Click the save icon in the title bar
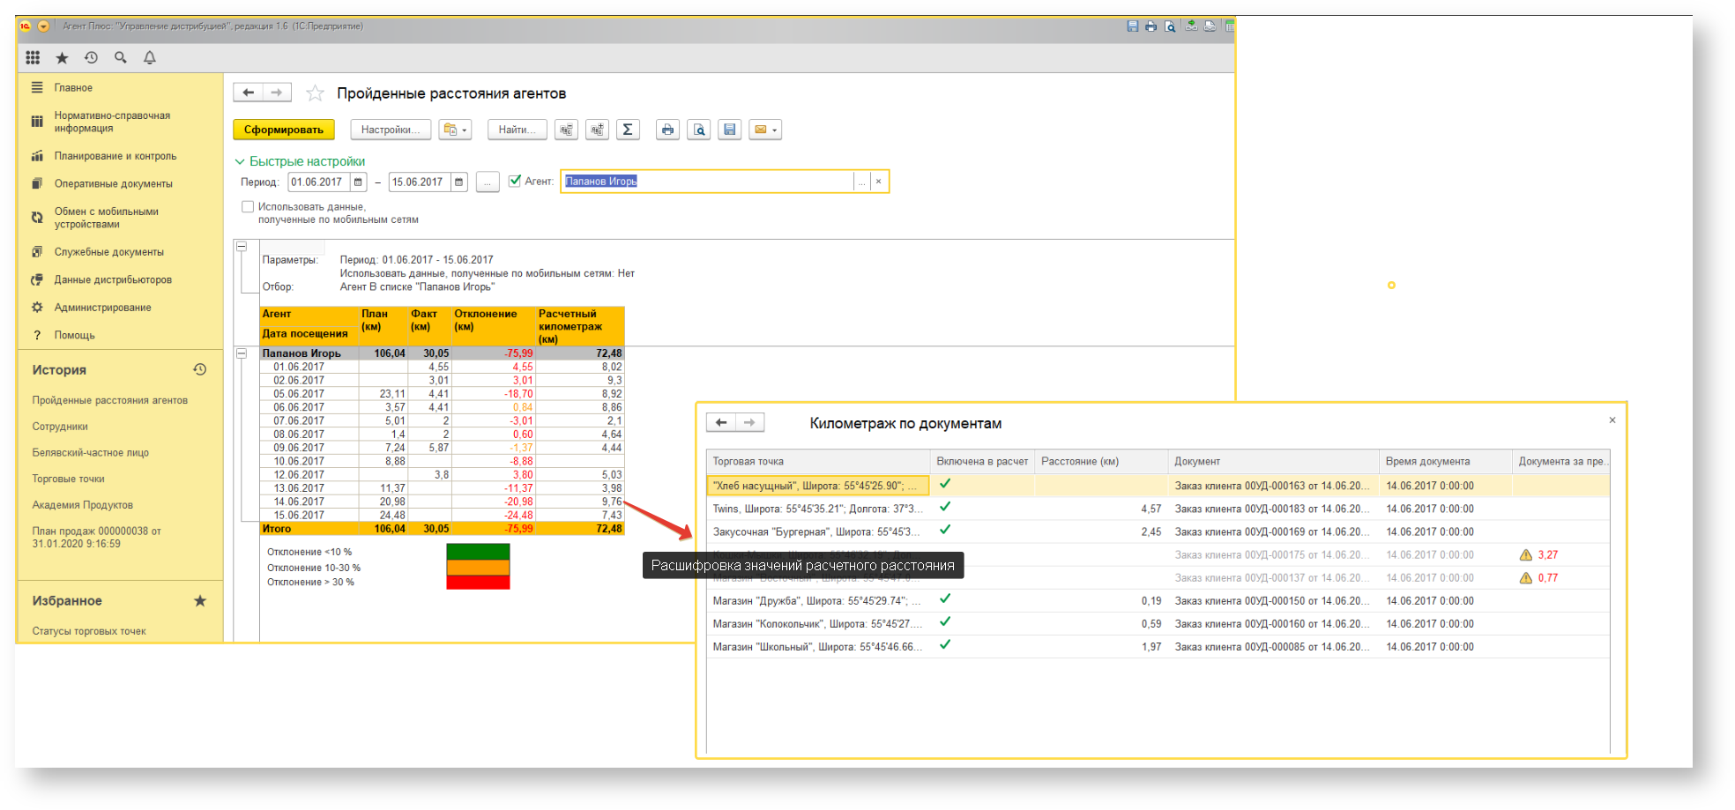 click(1133, 26)
